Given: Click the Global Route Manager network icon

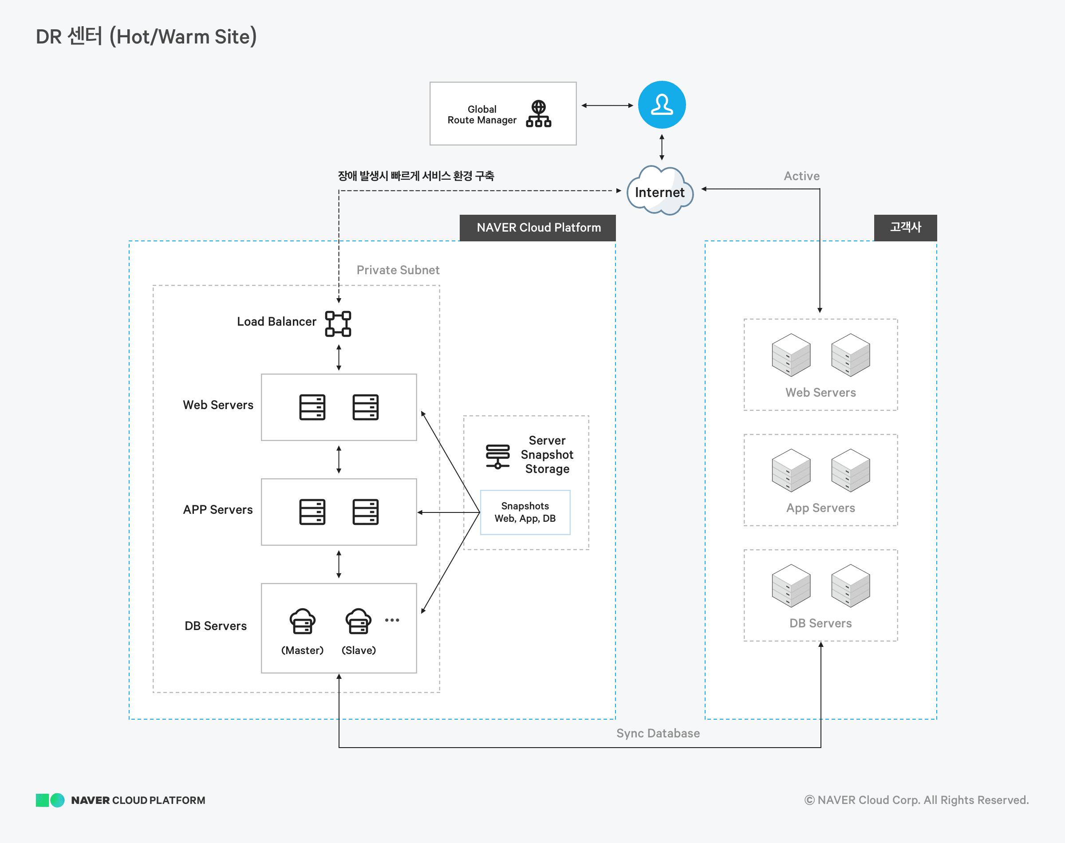Looking at the screenshot, I should 538,114.
